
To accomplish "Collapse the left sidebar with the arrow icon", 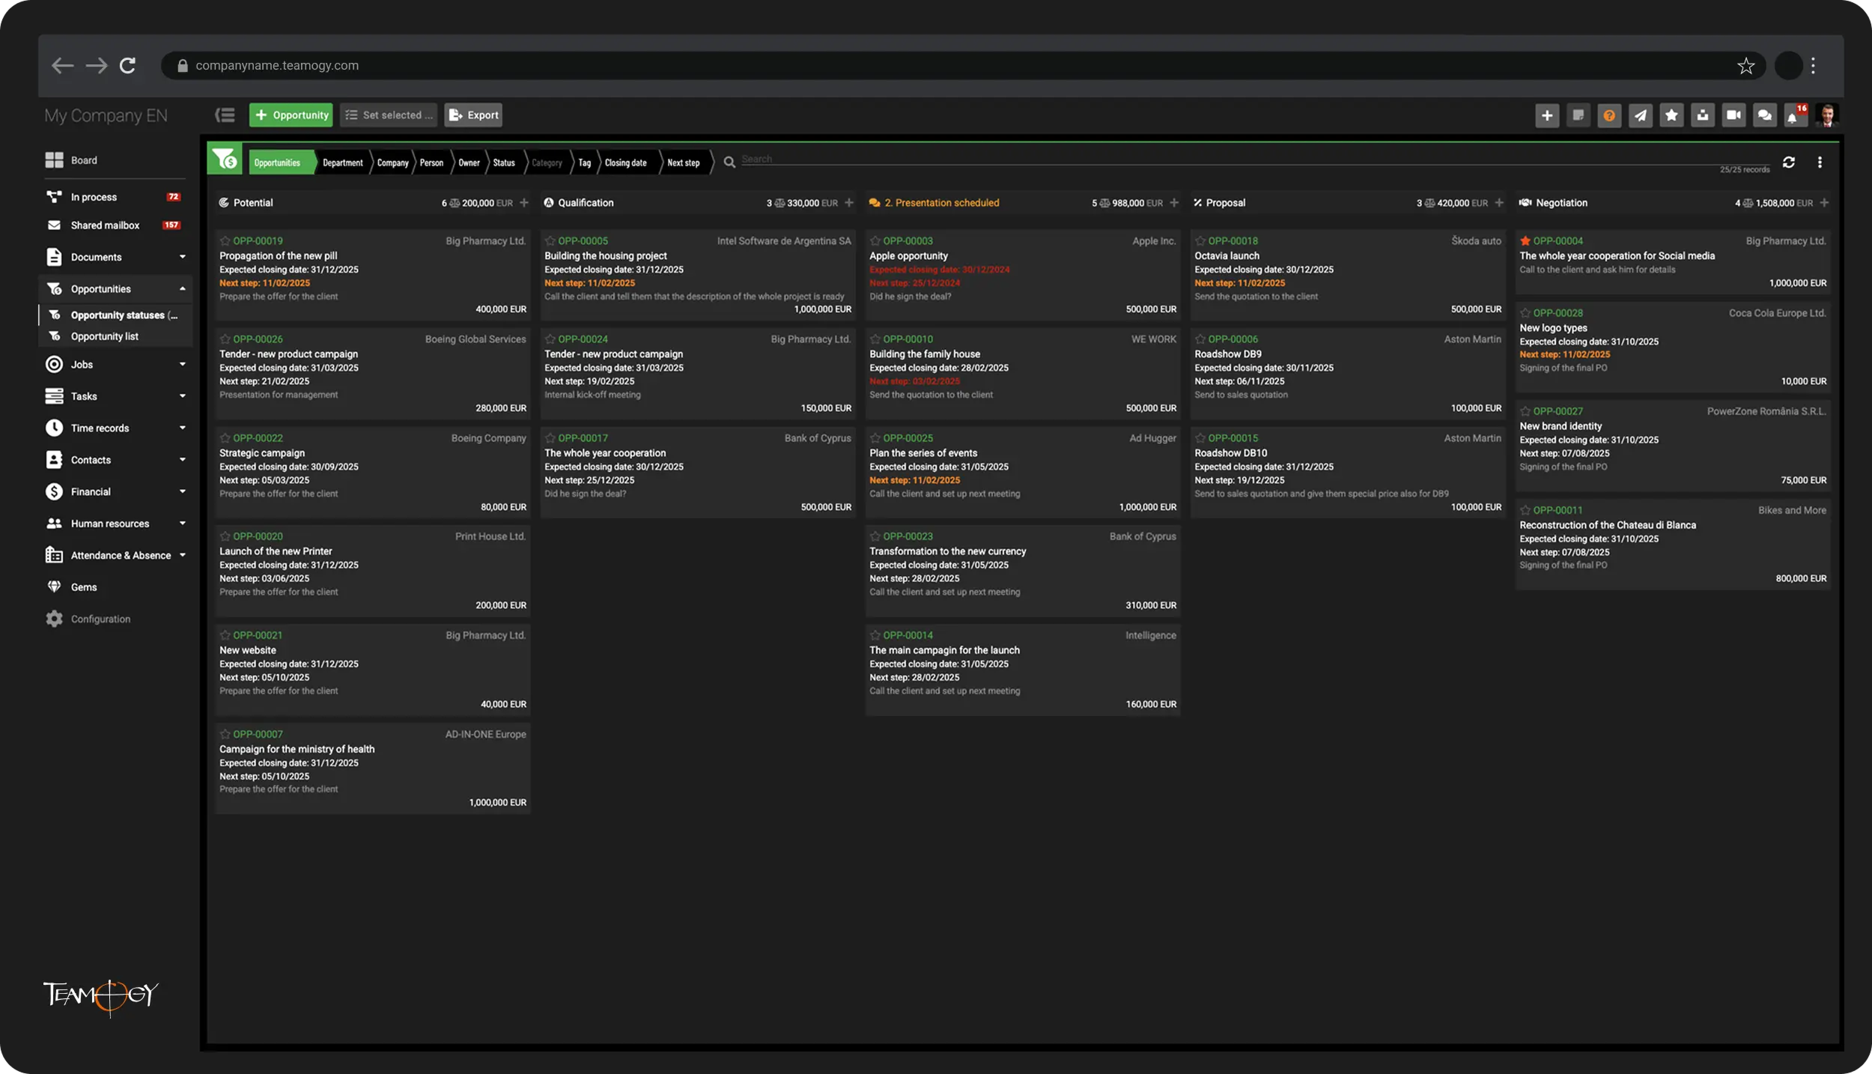I will pyautogui.click(x=225, y=114).
